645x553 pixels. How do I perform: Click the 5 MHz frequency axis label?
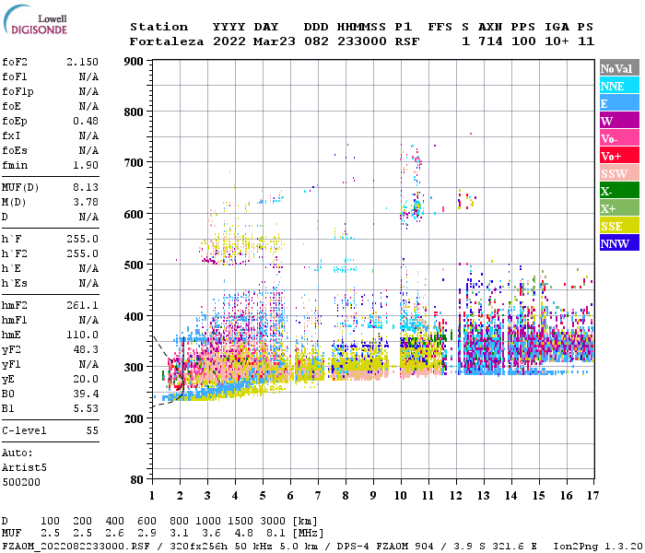point(263,496)
